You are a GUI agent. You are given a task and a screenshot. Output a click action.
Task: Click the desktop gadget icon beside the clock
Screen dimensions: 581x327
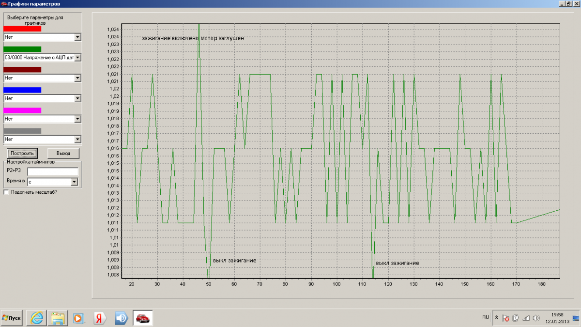[x=575, y=318]
